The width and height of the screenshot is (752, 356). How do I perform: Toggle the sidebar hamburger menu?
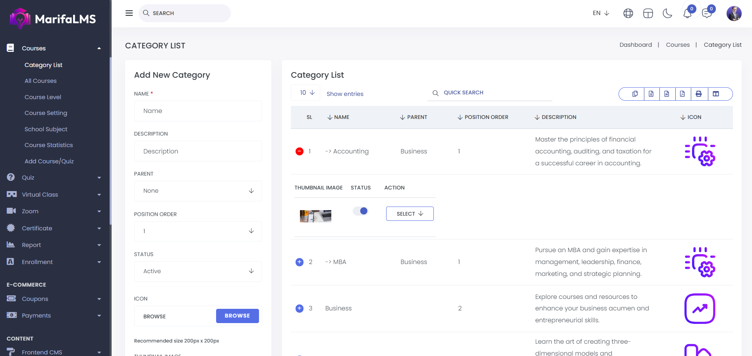(x=129, y=13)
